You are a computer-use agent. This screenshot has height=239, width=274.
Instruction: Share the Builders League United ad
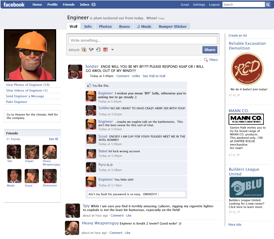[239, 212]
